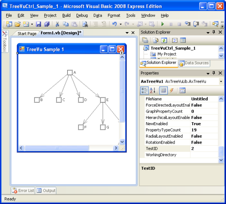Click the AxTreeVu1 smart tag arrow
This screenshot has height=204, width=226.
tap(122, 53)
